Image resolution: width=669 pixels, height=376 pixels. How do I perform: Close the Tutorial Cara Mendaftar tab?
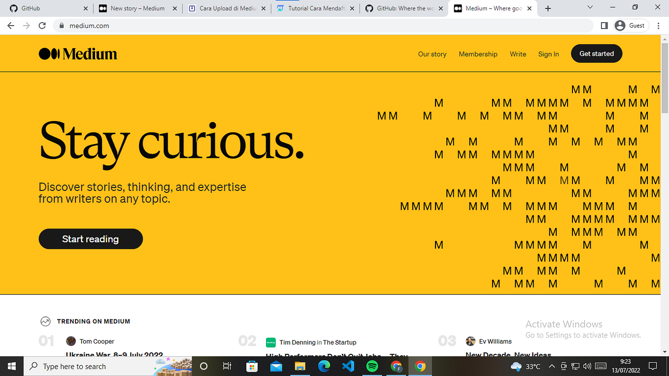pyautogui.click(x=352, y=8)
